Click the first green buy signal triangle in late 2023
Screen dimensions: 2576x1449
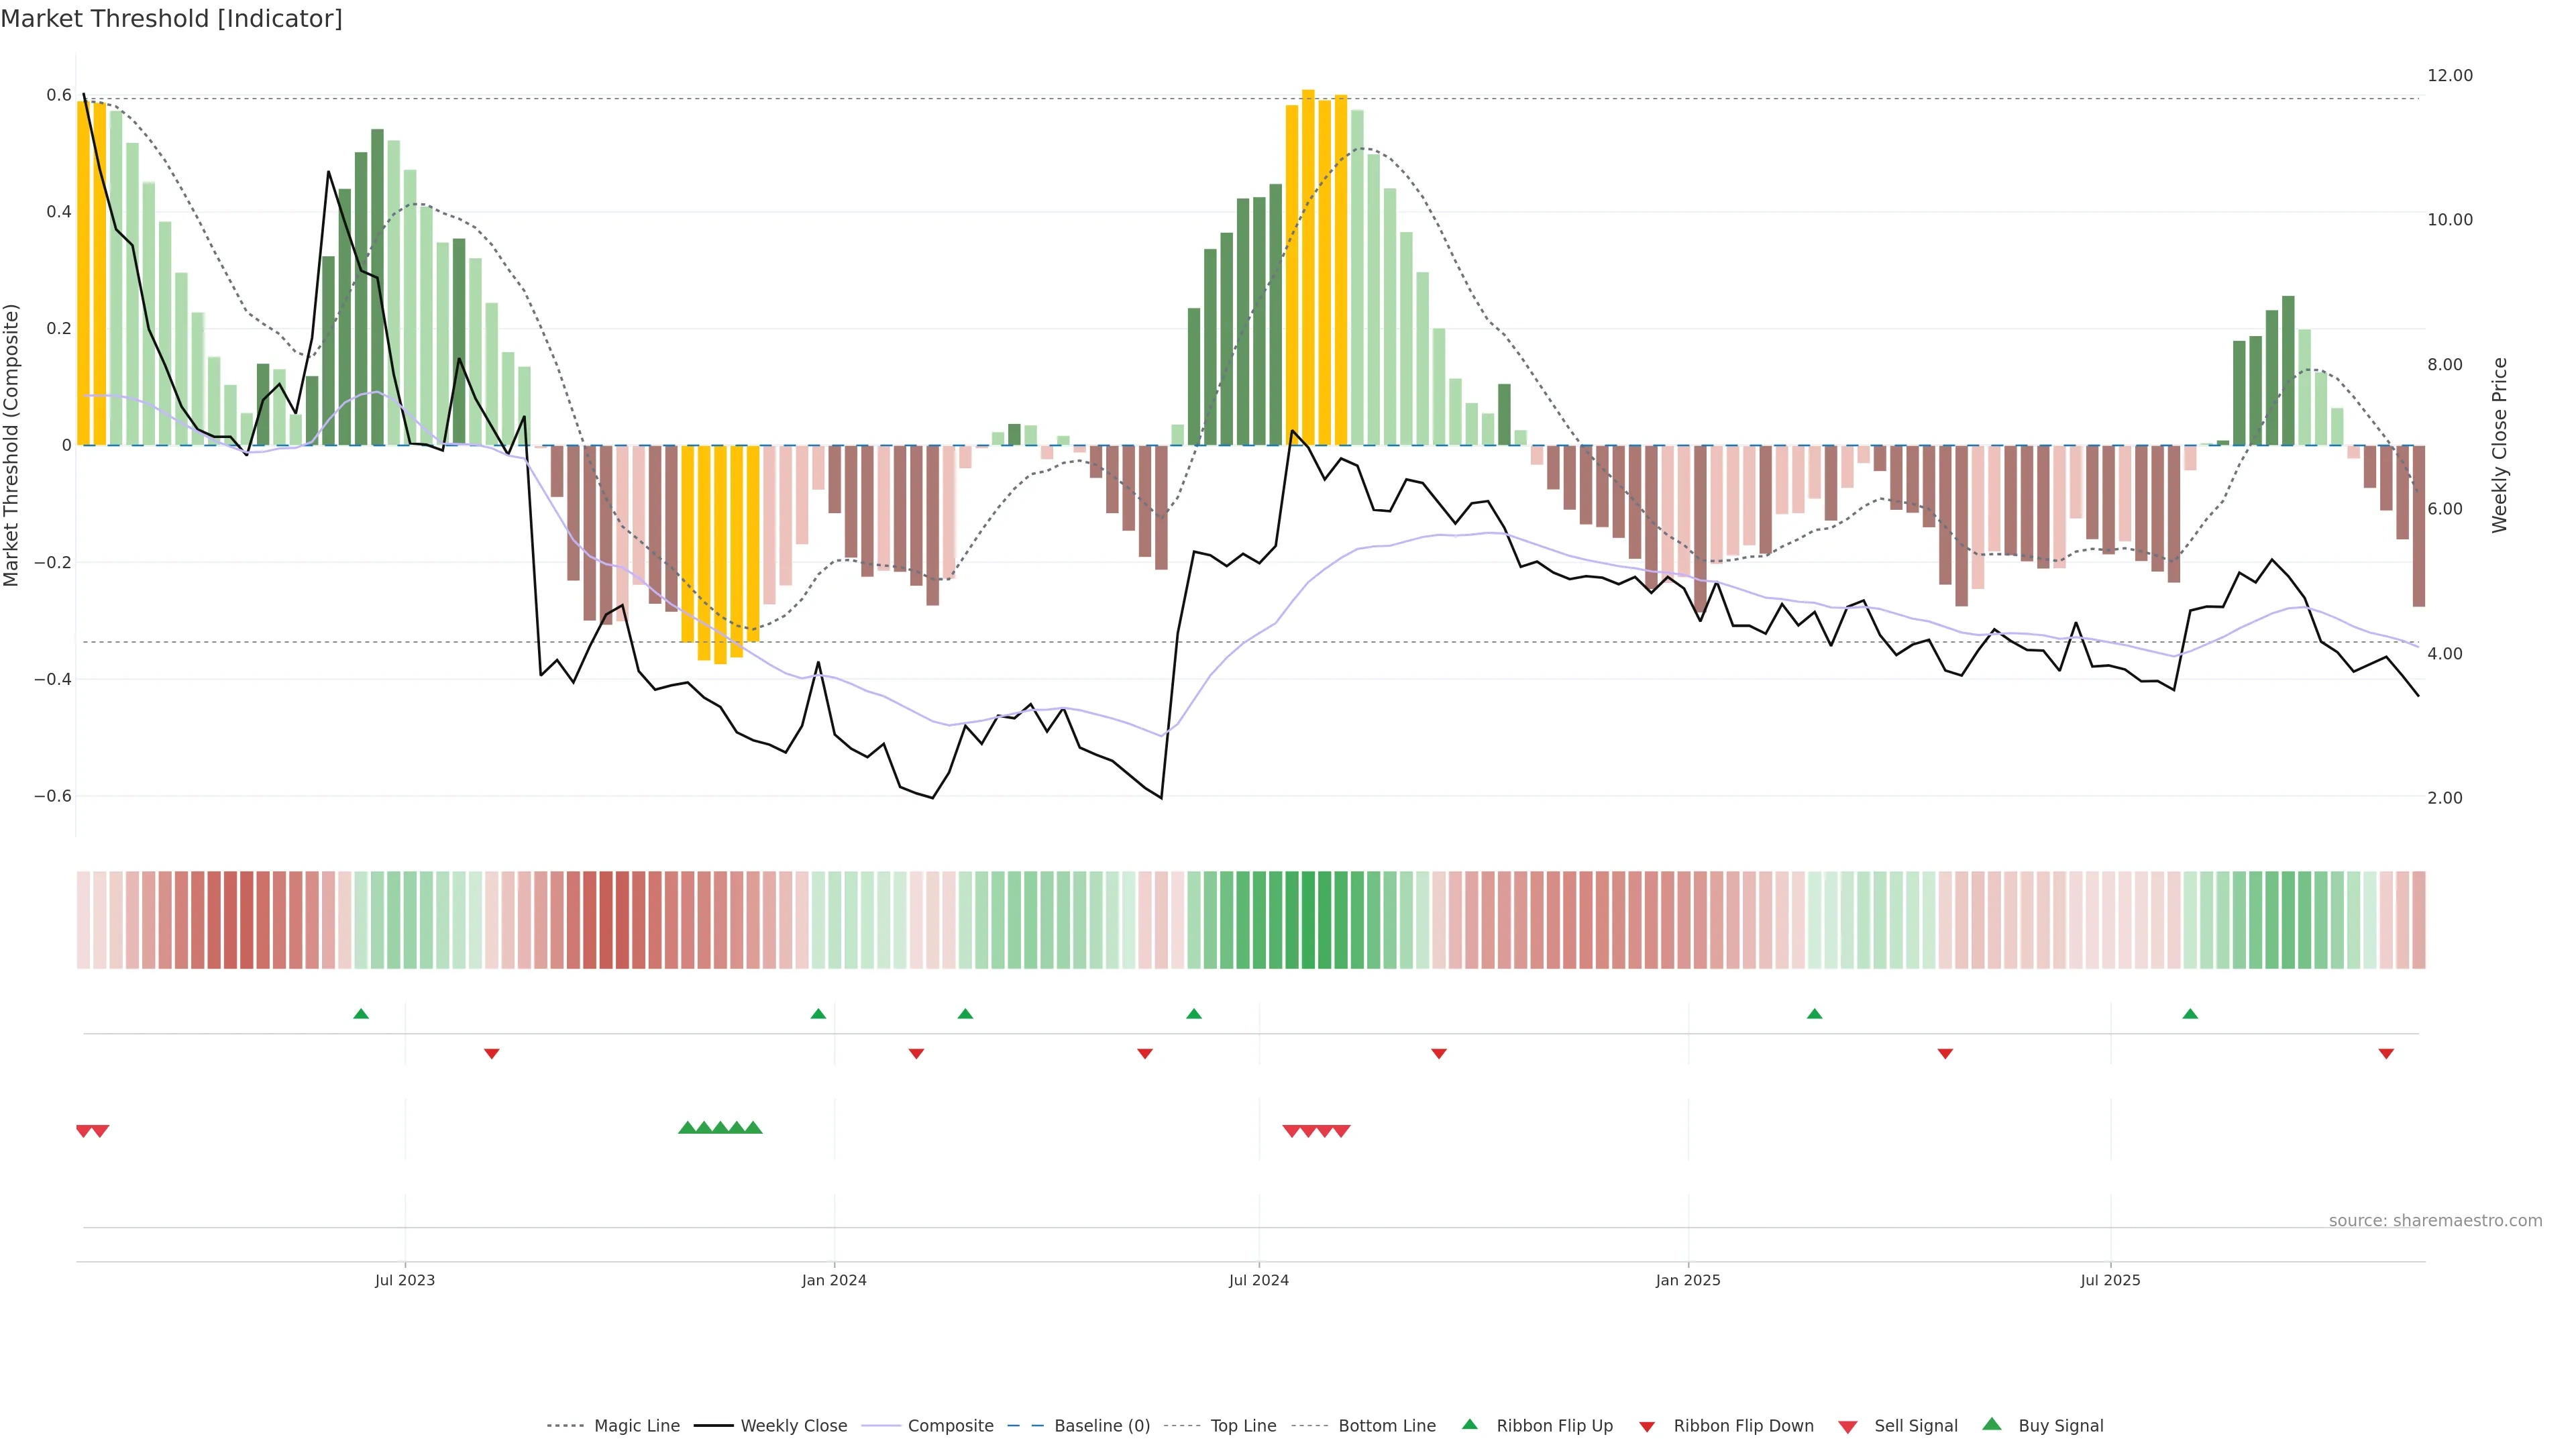point(687,1128)
